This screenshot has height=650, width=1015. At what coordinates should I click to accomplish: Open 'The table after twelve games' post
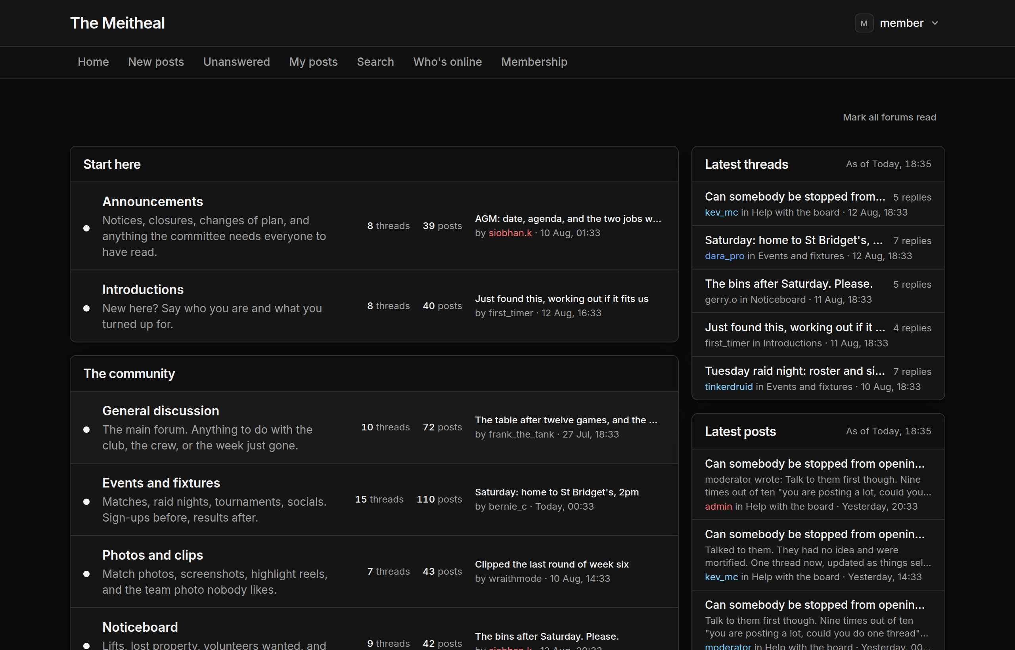tap(566, 421)
